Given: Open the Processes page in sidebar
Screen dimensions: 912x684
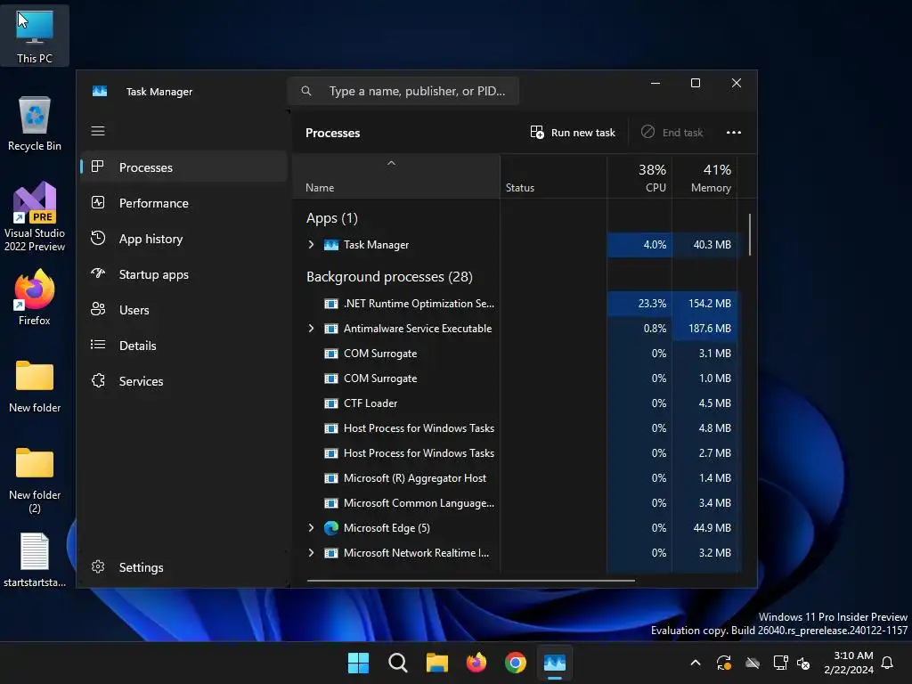Looking at the screenshot, I should 183,167.
